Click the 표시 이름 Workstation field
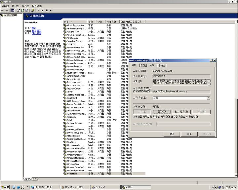This screenshot has height=190, width=238. point(181,76)
